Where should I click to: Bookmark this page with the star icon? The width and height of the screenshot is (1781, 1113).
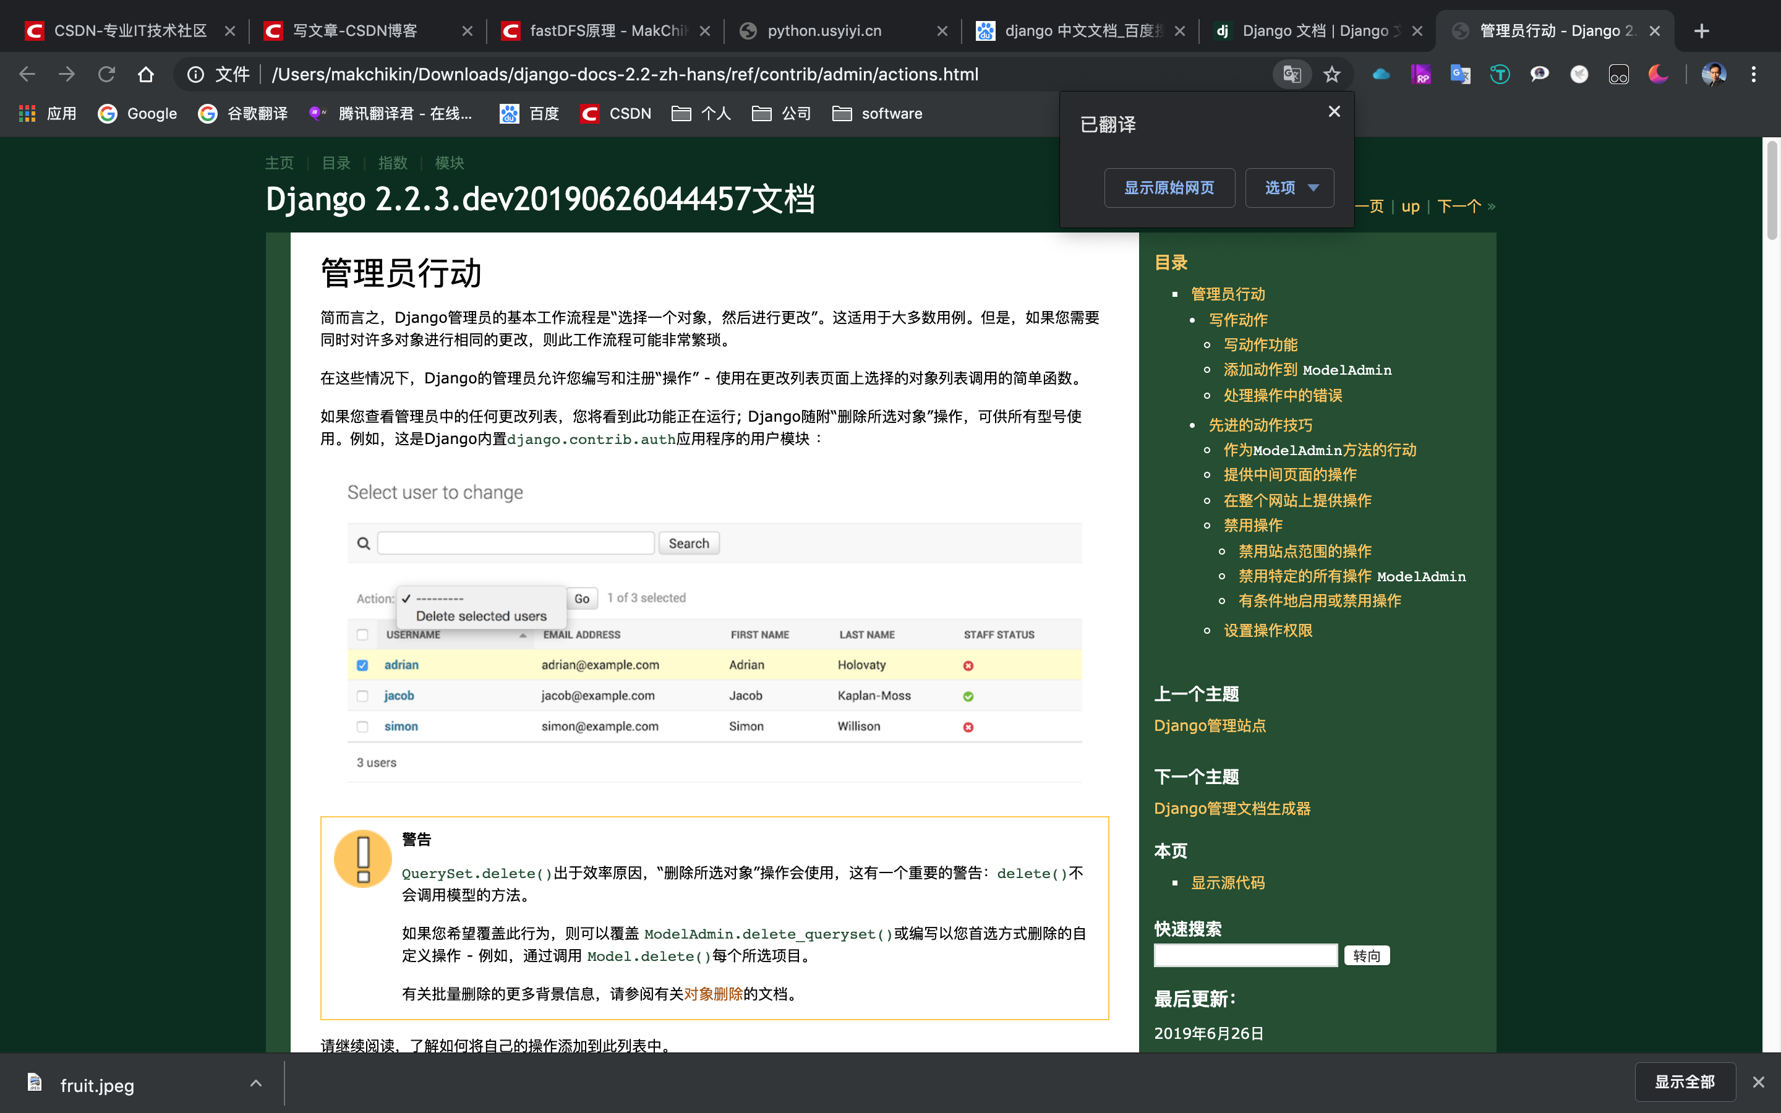click(x=1331, y=74)
